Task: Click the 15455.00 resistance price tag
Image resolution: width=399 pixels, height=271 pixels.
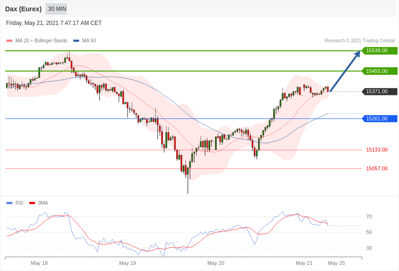Action: tap(379, 71)
